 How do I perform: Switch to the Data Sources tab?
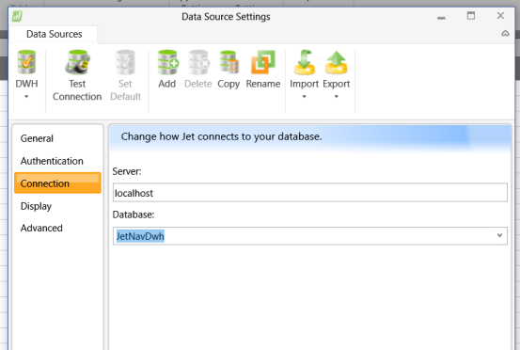point(54,34)
